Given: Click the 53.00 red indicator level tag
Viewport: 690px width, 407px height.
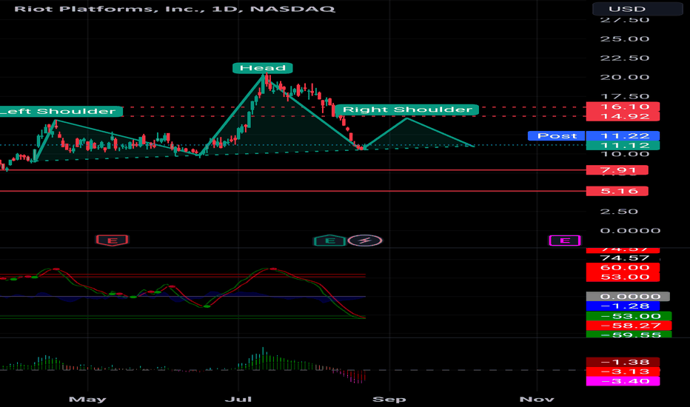Looking at the screenshot, I should pos(623,277).
